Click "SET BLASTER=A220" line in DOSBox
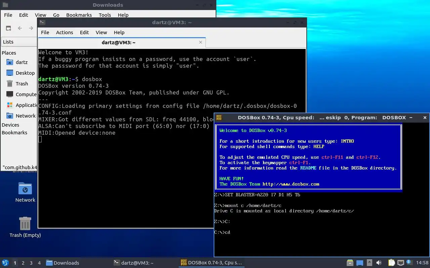430x268 pixels. pos(257,195)
